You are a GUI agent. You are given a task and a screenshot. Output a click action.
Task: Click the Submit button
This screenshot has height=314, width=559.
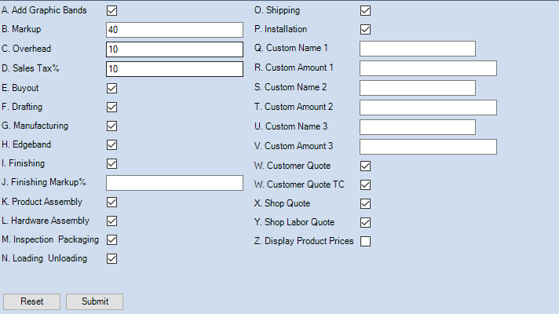(x=94, y=301)
